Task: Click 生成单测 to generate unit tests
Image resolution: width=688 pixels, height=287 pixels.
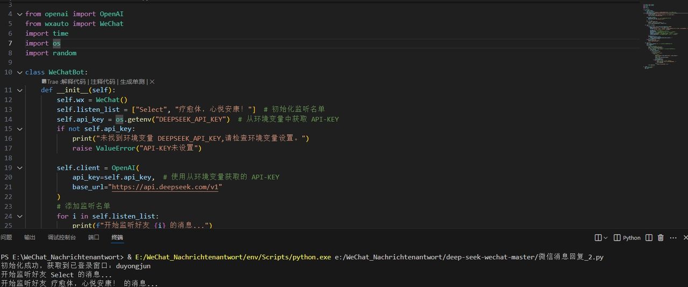Action: pyautogui.click(x=133, y=82)
